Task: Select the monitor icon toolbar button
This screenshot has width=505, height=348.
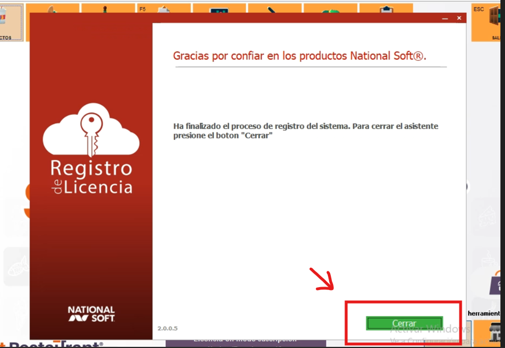Action: (x=219, y=10)
